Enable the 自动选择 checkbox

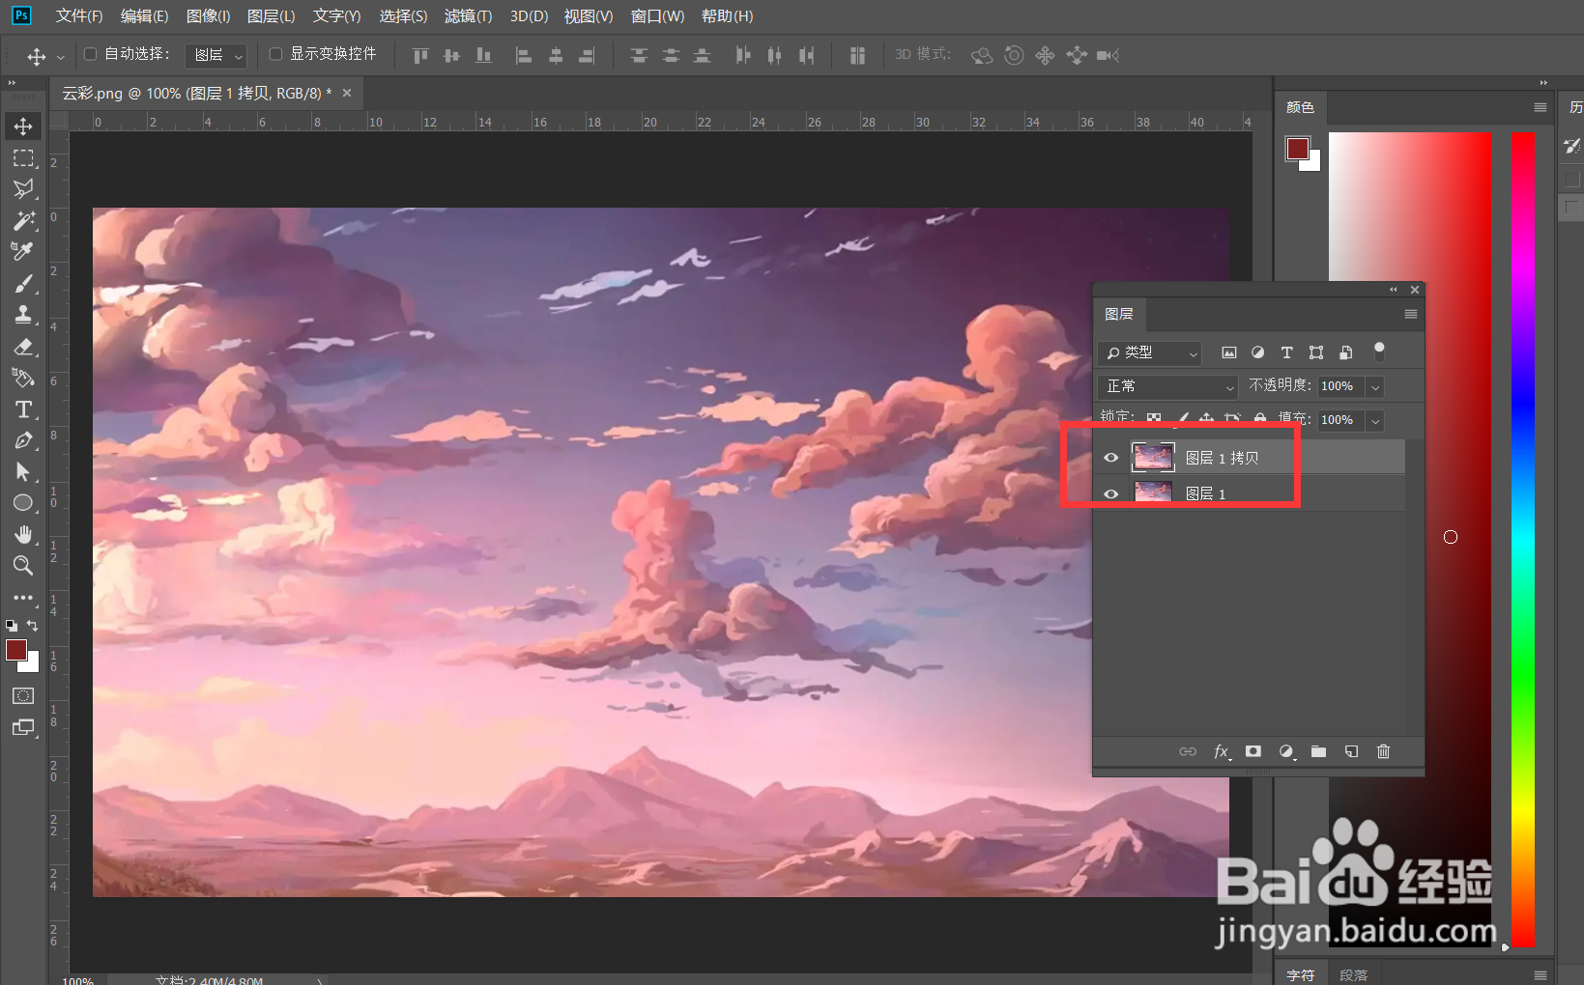click(91, 54)
